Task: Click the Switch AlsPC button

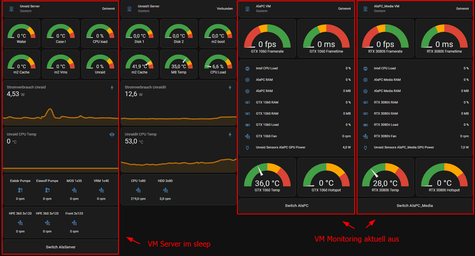Action: 296,206
